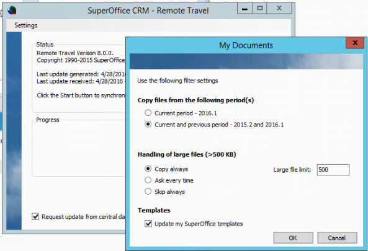
Task: Click the Progress panel area
Action: (x=79, y=148)
